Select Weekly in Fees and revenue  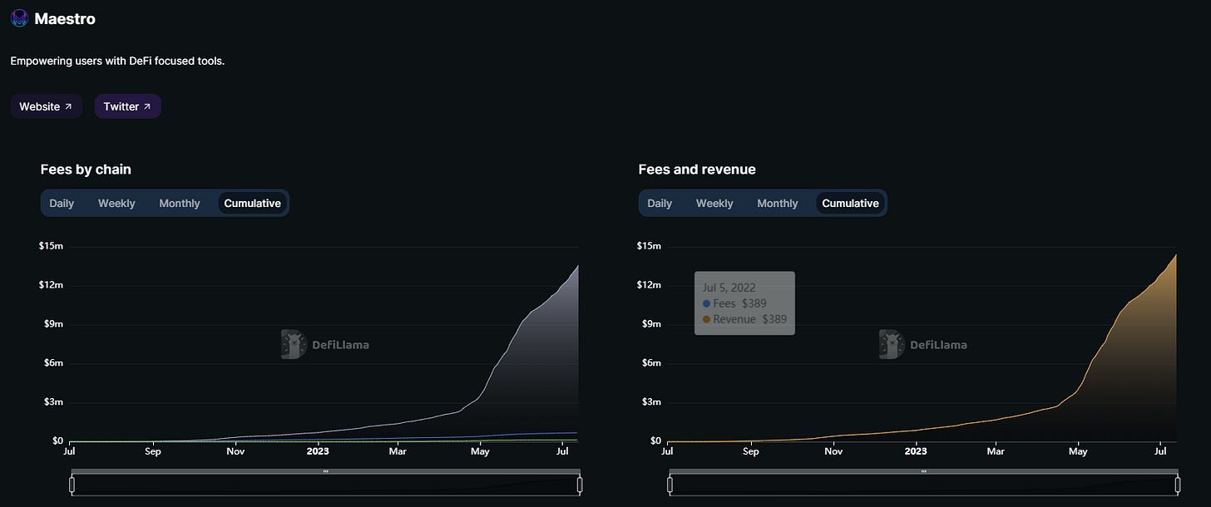point(714,203)
